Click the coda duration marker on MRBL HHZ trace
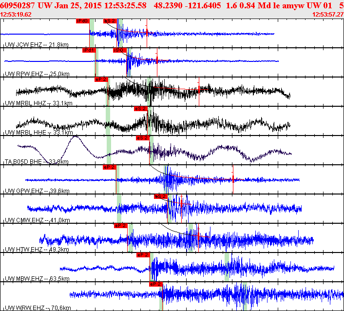344x311 pixels. pyautogui.click(x=199, y=90)
